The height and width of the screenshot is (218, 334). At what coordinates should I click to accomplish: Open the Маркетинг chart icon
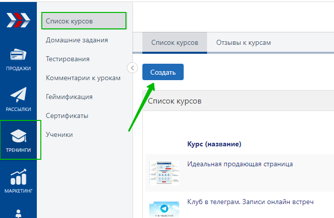pos(18,176)
